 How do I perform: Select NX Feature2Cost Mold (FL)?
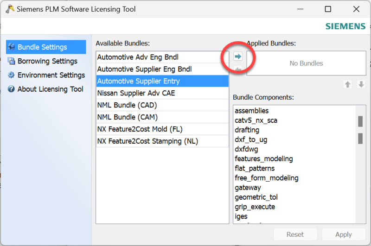[162, 129]
